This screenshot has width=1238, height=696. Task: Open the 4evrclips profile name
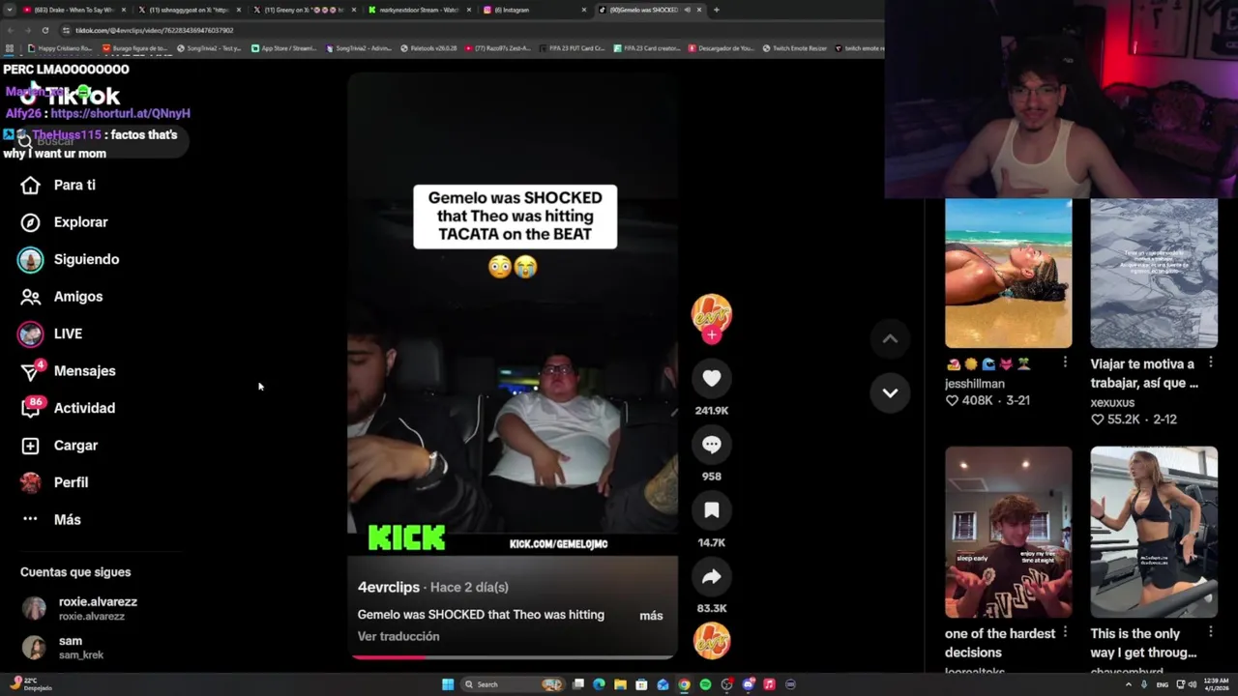(389, 588)
